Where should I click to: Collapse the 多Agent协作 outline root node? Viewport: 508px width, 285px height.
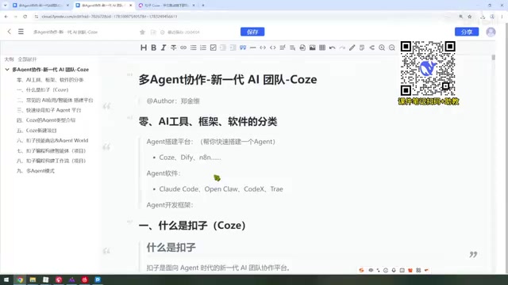7,70
